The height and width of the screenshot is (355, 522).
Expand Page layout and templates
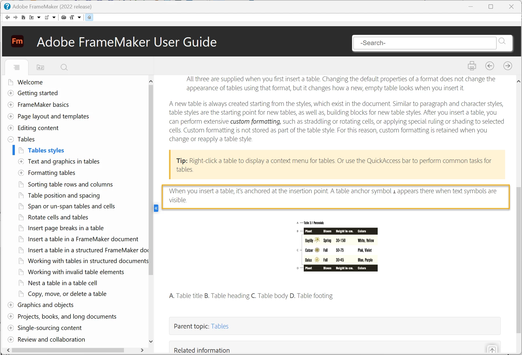click(11, 116)
